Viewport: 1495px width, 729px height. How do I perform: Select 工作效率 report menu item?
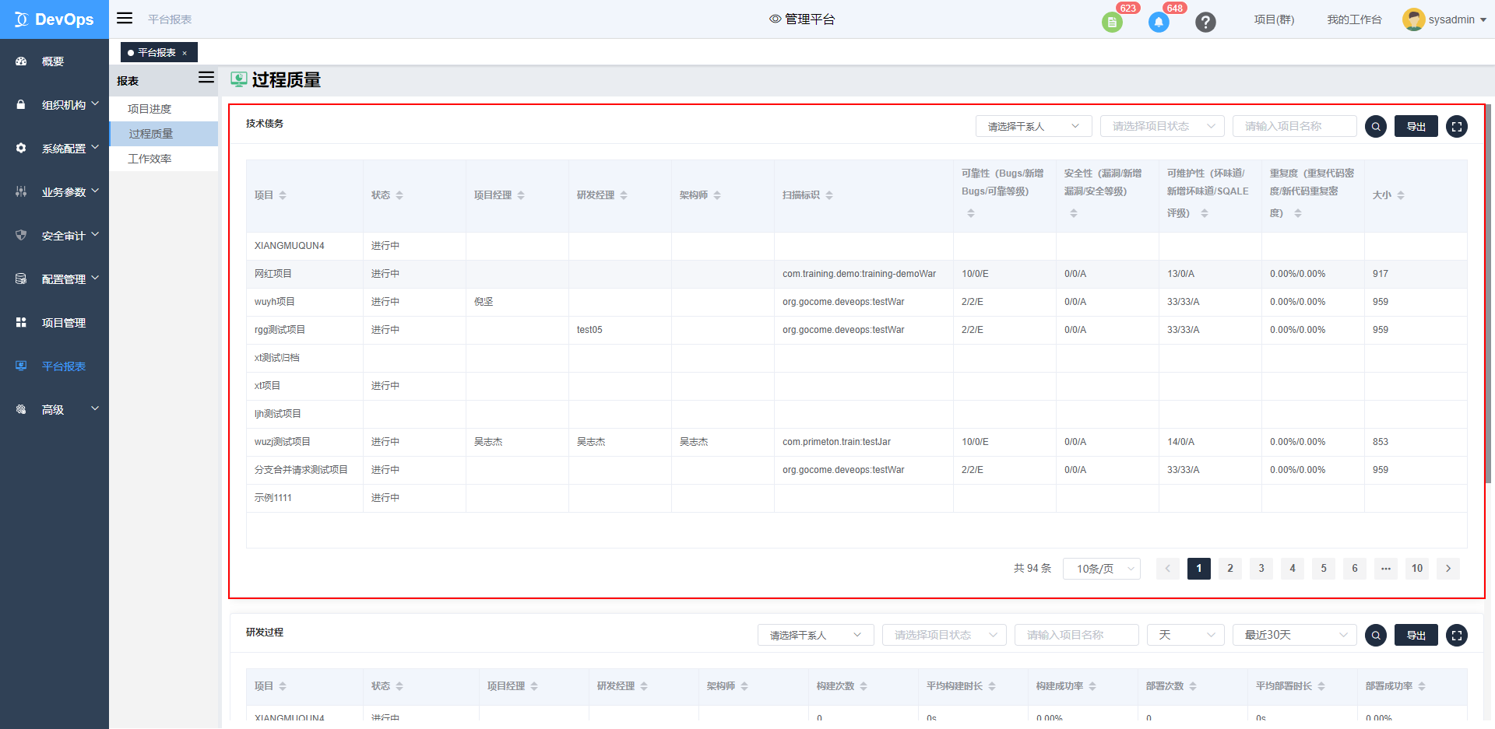click(x=164, y=159)
